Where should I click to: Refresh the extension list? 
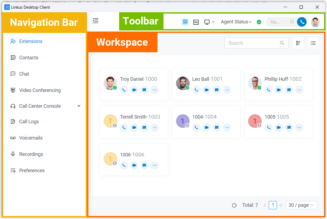coord(234,205)
